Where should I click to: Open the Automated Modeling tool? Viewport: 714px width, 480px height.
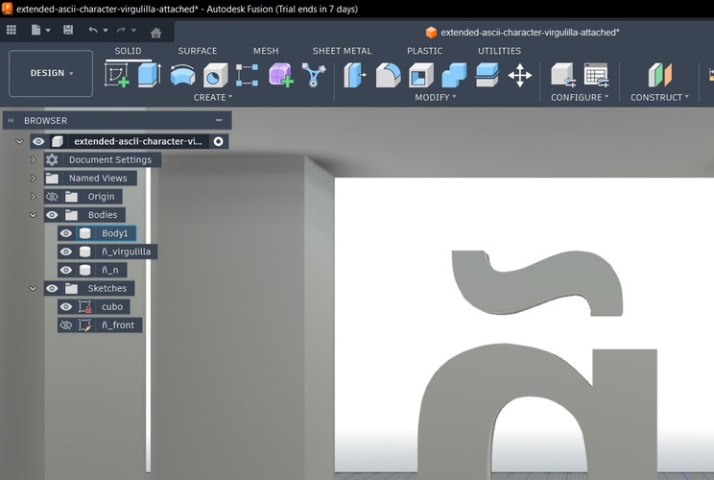pos(314,75)
